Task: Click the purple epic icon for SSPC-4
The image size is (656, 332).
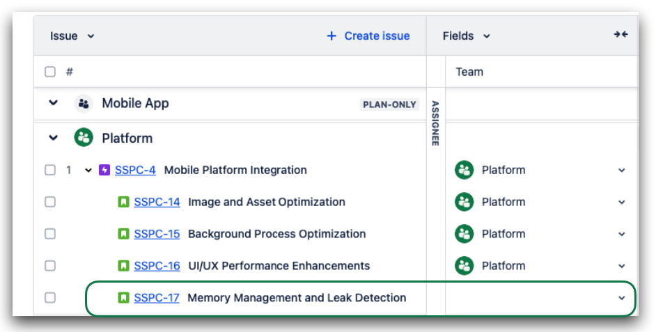Action: 104,171
